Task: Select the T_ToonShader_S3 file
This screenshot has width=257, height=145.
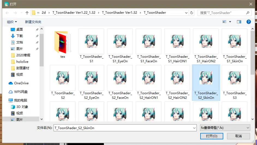Action: click(235, 83)
